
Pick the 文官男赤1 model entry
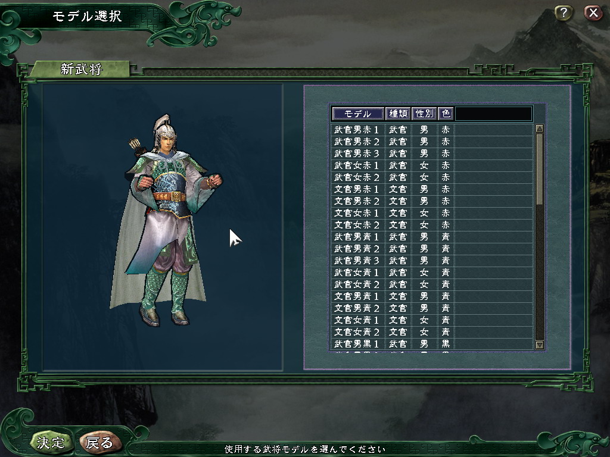point(432,189)
